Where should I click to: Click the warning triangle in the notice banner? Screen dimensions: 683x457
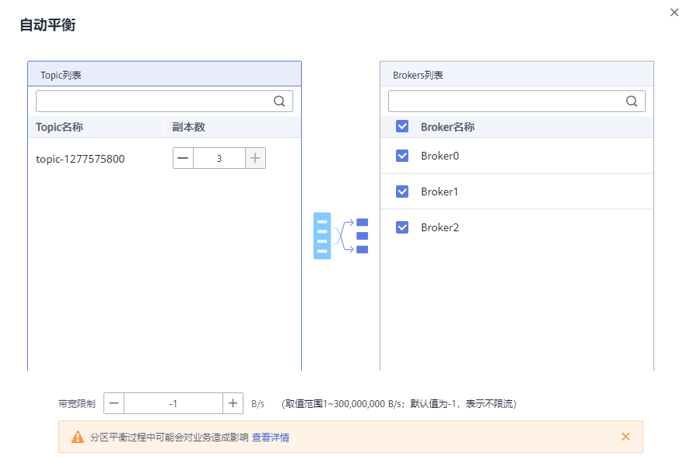click(x=75, y=437)
